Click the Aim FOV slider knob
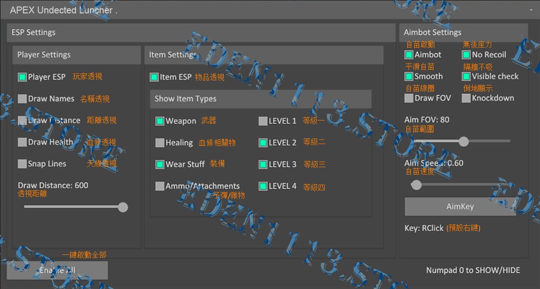540x289 pixels. pyautogui.click(x=463, y=141)
